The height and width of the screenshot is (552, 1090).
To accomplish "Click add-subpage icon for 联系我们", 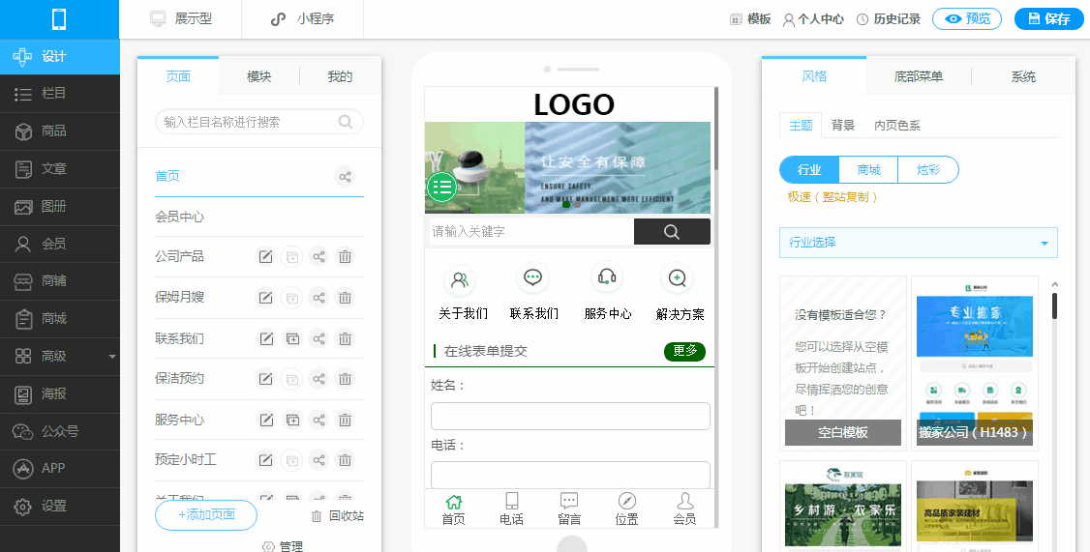I will tap(291, 338).
